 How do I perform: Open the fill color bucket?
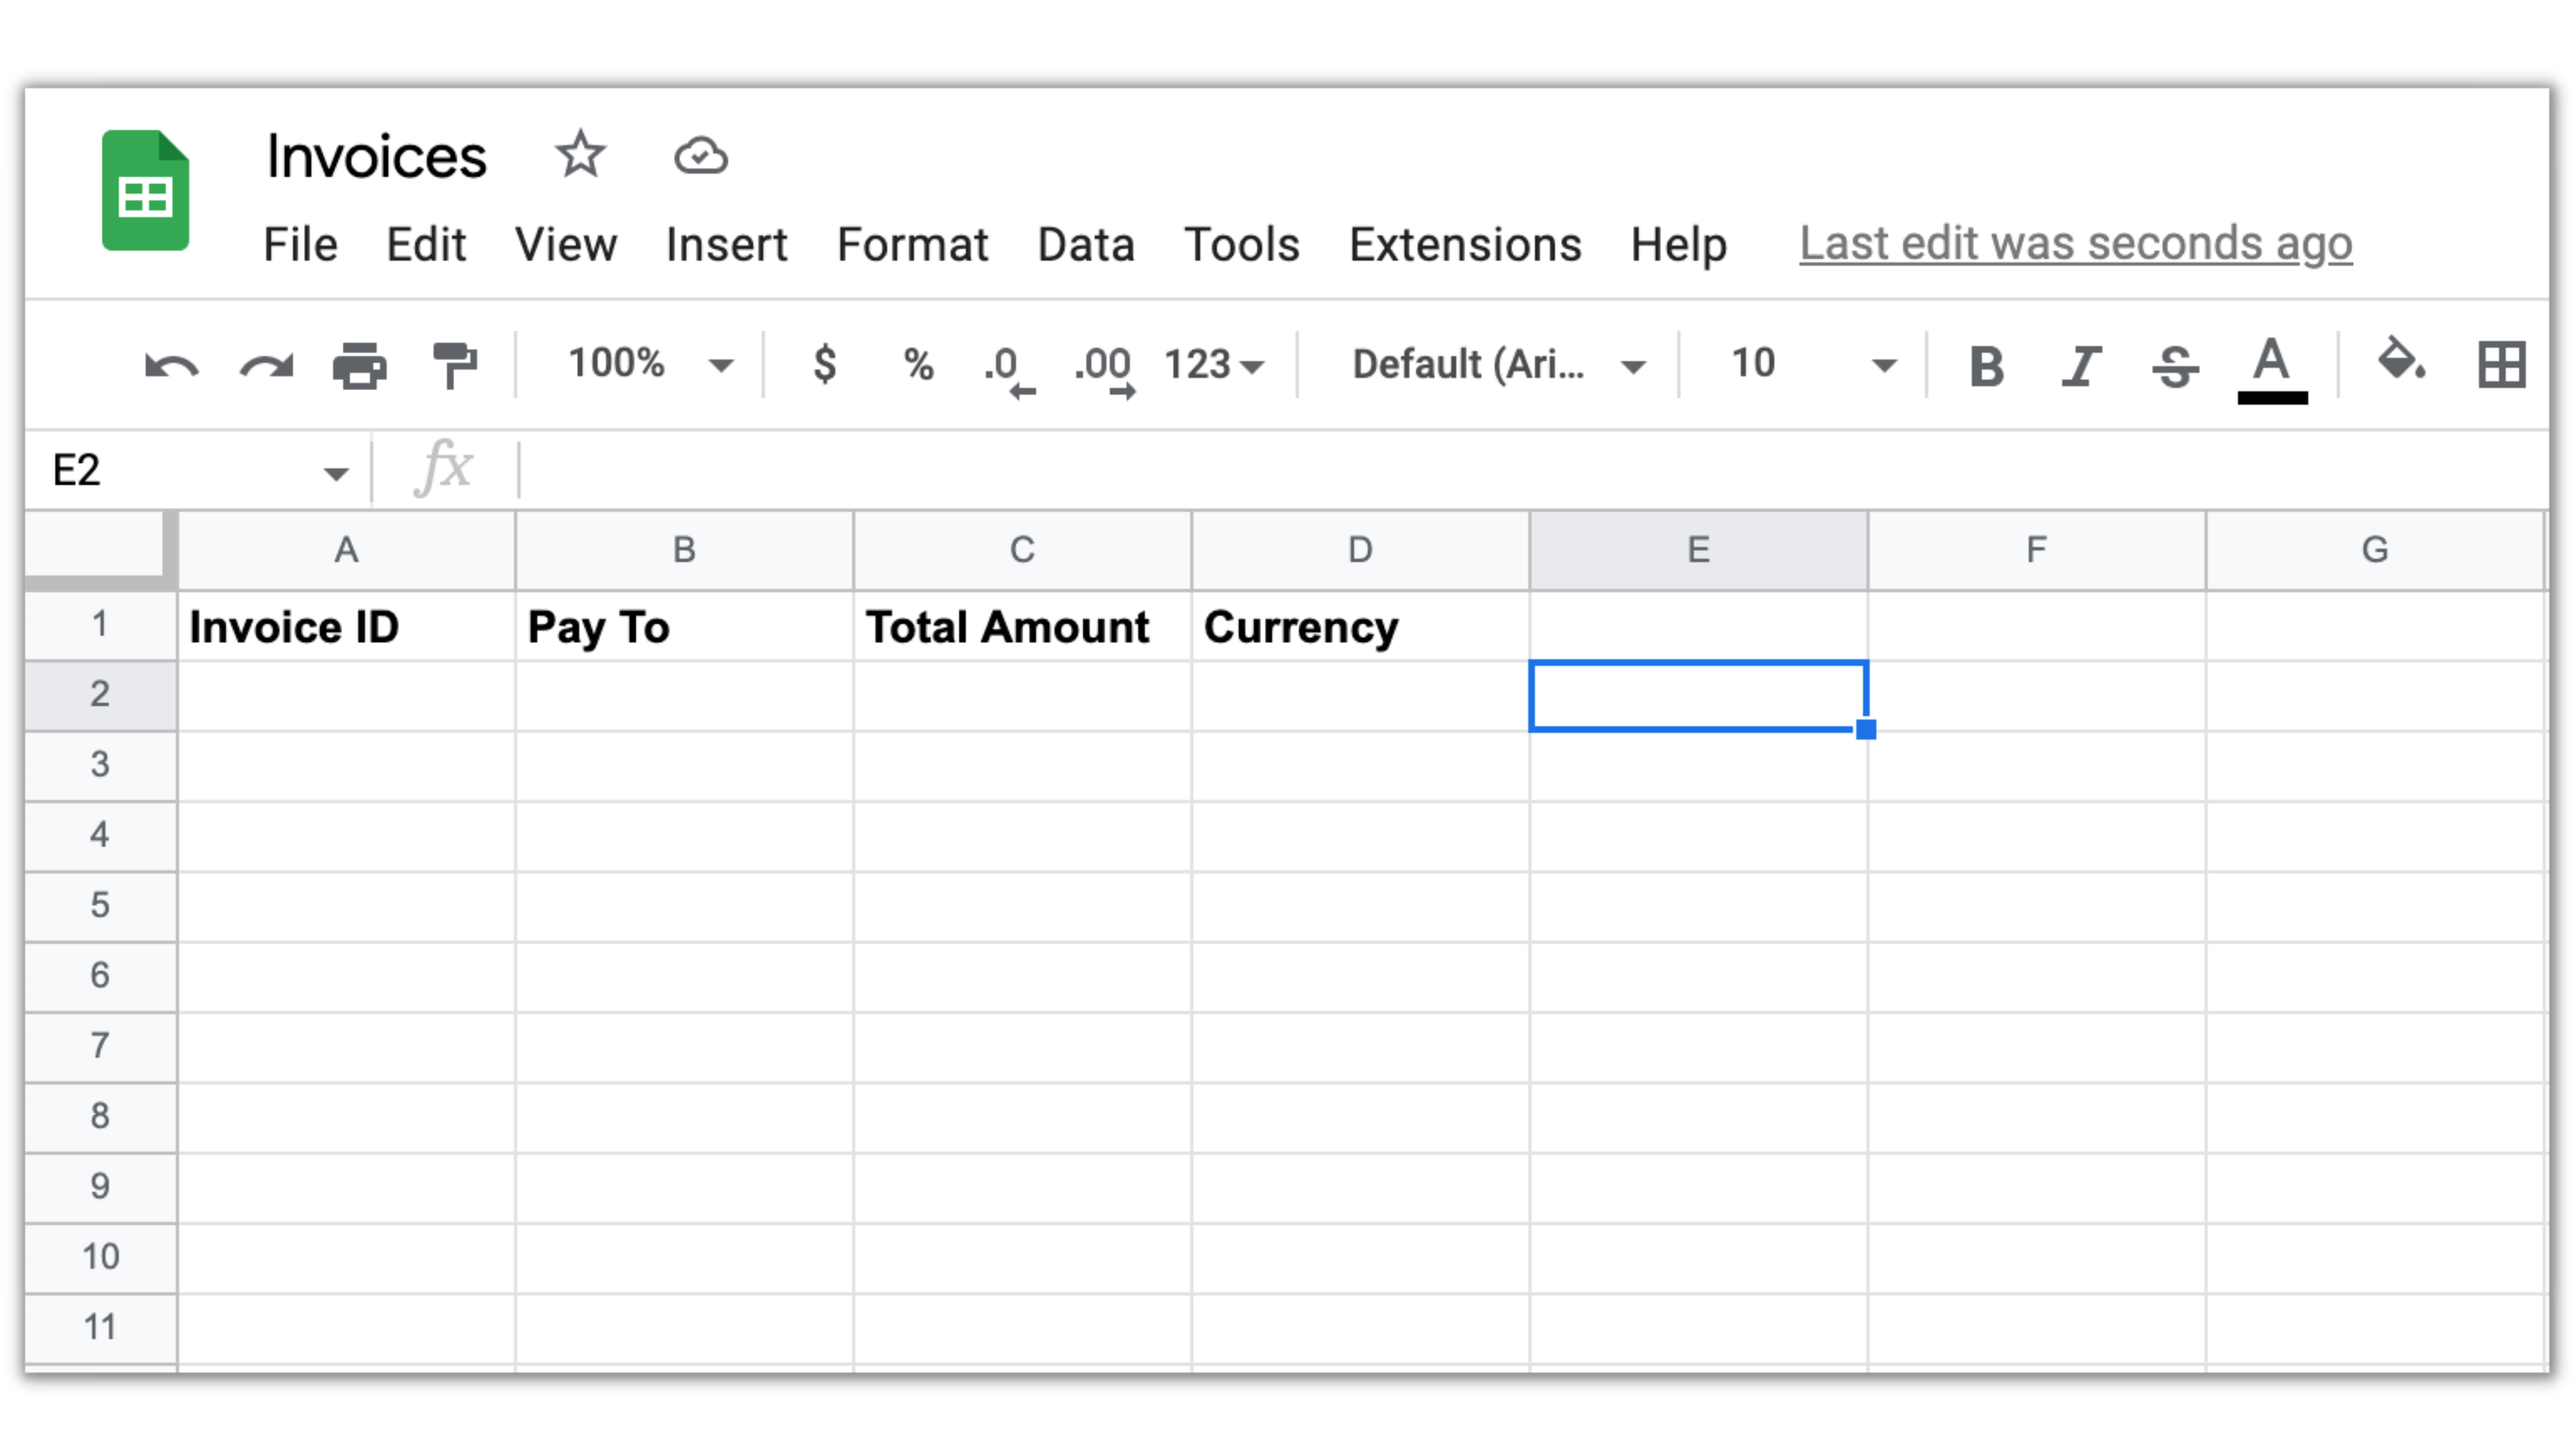2400,362
